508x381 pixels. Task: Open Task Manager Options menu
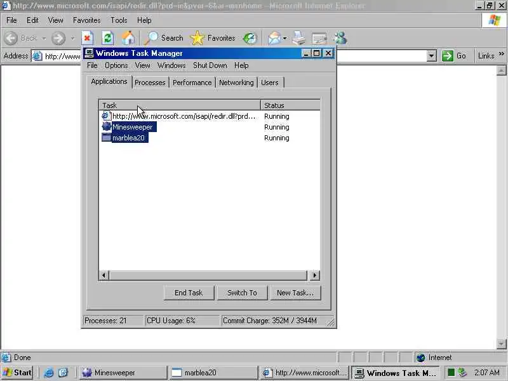(x=116, y=65)
